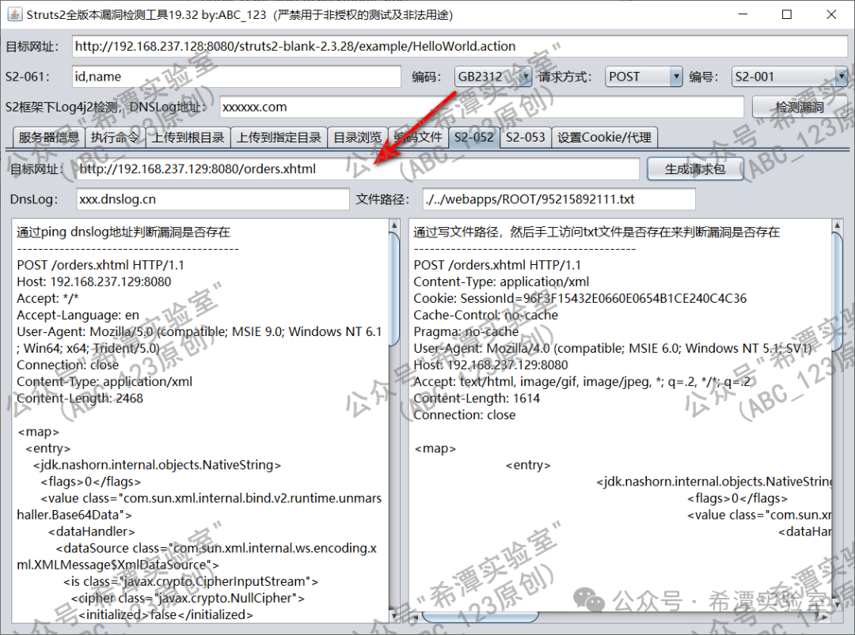
Task: Click the DnsLog field with xxx.dnslog.cn
Action: pyautogui.click(x=213, y=199)
